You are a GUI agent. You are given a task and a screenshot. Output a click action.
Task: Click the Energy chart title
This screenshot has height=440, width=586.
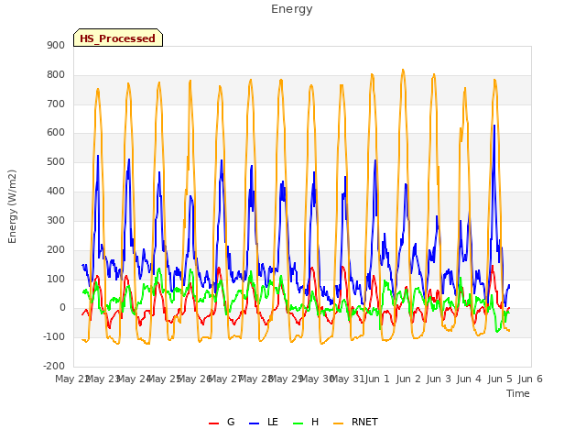(291, 9)
